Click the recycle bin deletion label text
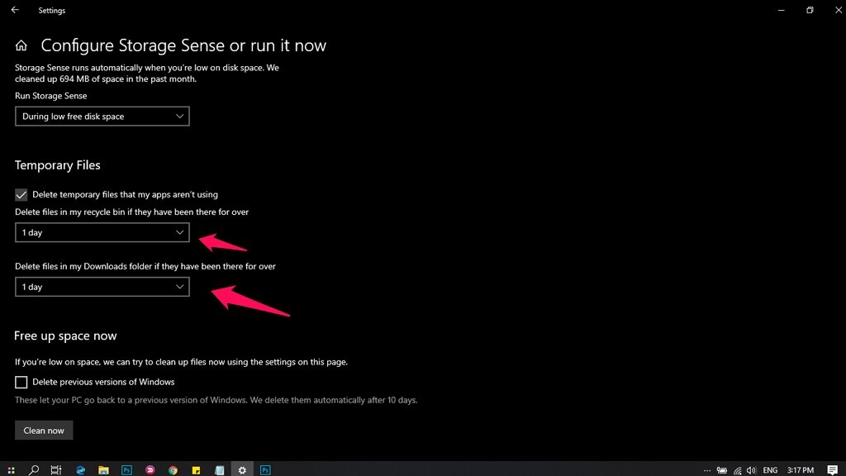The height and width of the screenshot is (476, 846). 131,212
